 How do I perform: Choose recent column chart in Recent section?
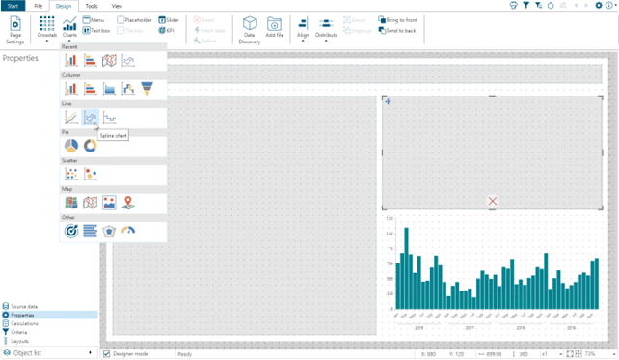(x=71, y=61)
